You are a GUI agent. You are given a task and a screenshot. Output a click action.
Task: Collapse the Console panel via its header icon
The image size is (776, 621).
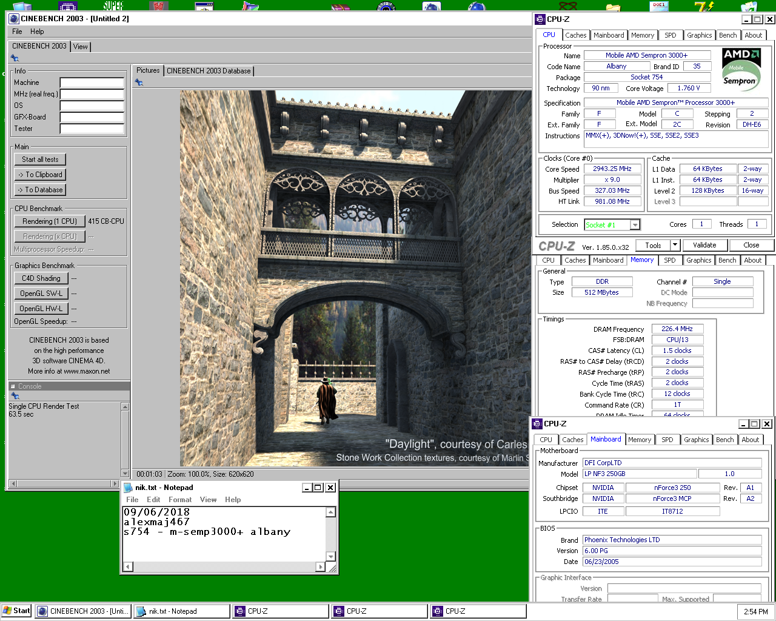point(13,386)
